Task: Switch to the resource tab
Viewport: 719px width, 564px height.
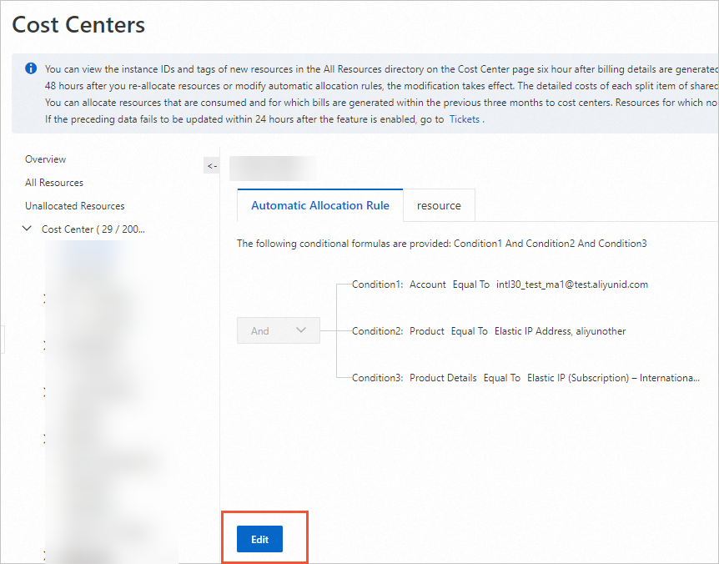Action: click(439, 205)
